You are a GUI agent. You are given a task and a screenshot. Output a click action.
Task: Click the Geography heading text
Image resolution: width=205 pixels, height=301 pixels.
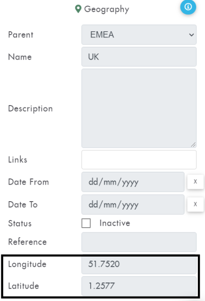point(107,9)
